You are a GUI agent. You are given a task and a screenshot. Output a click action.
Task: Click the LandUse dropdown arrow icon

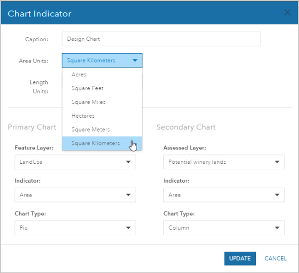(128, 162)
